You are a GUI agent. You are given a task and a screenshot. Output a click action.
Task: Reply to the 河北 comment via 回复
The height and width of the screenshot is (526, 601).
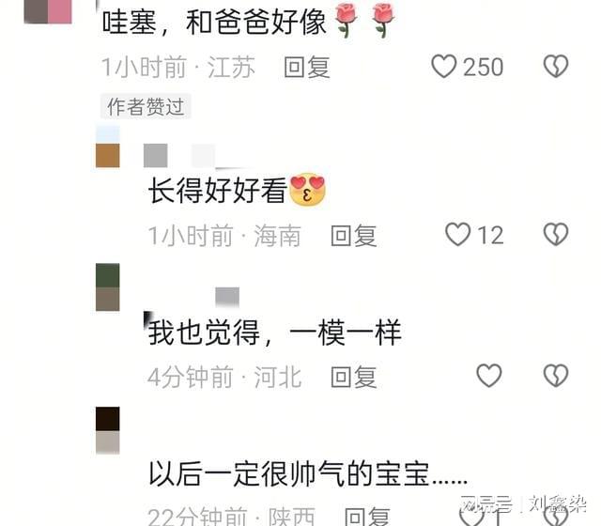click(354, 377)
